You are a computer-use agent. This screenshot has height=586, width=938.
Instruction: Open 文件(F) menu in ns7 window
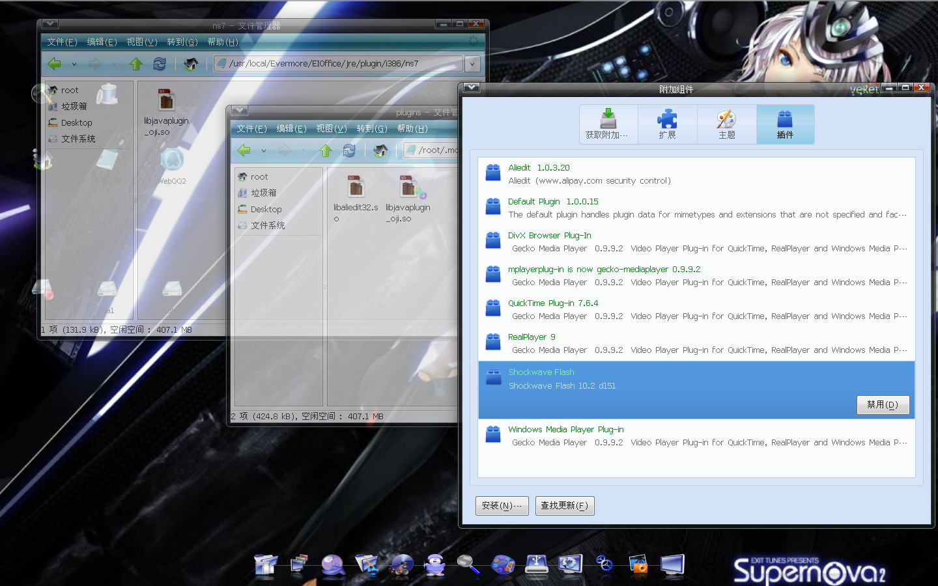click(62, 42)
